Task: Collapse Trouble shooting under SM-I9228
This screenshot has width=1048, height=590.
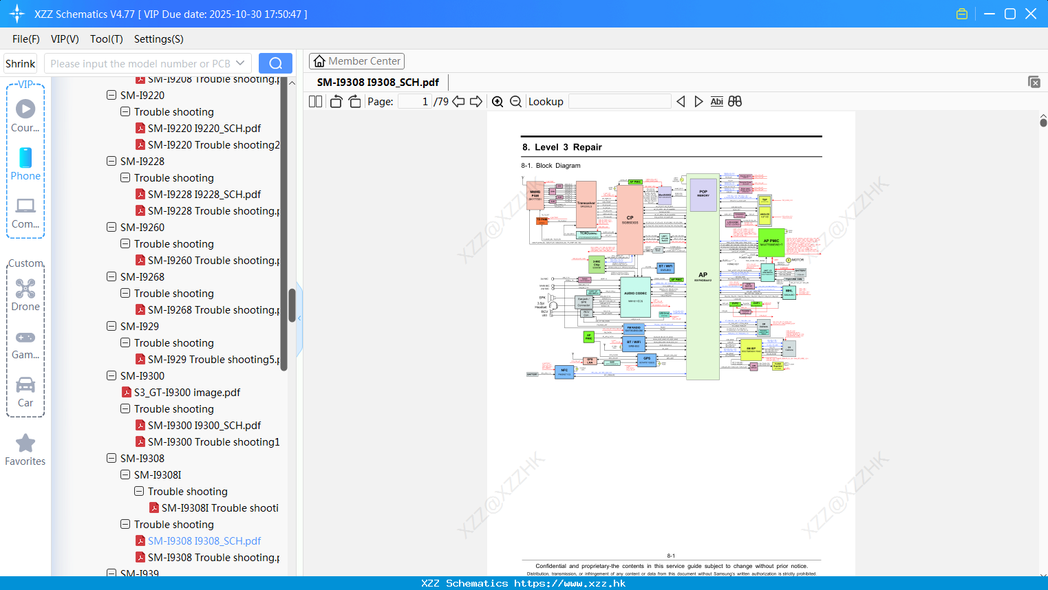Action: [x=125, y=177]
